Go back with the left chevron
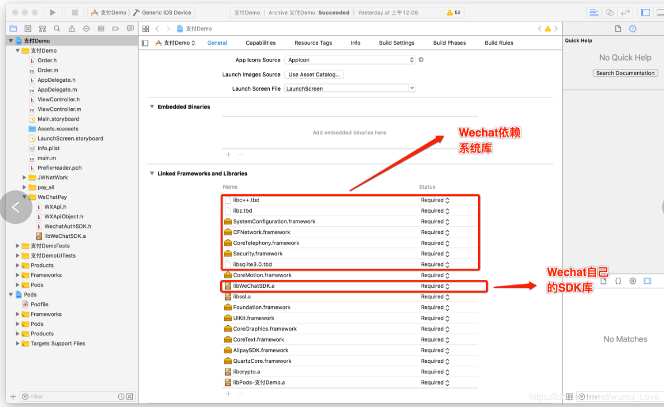The width and height of the screenshot is (664, 407). coord(157,29)
